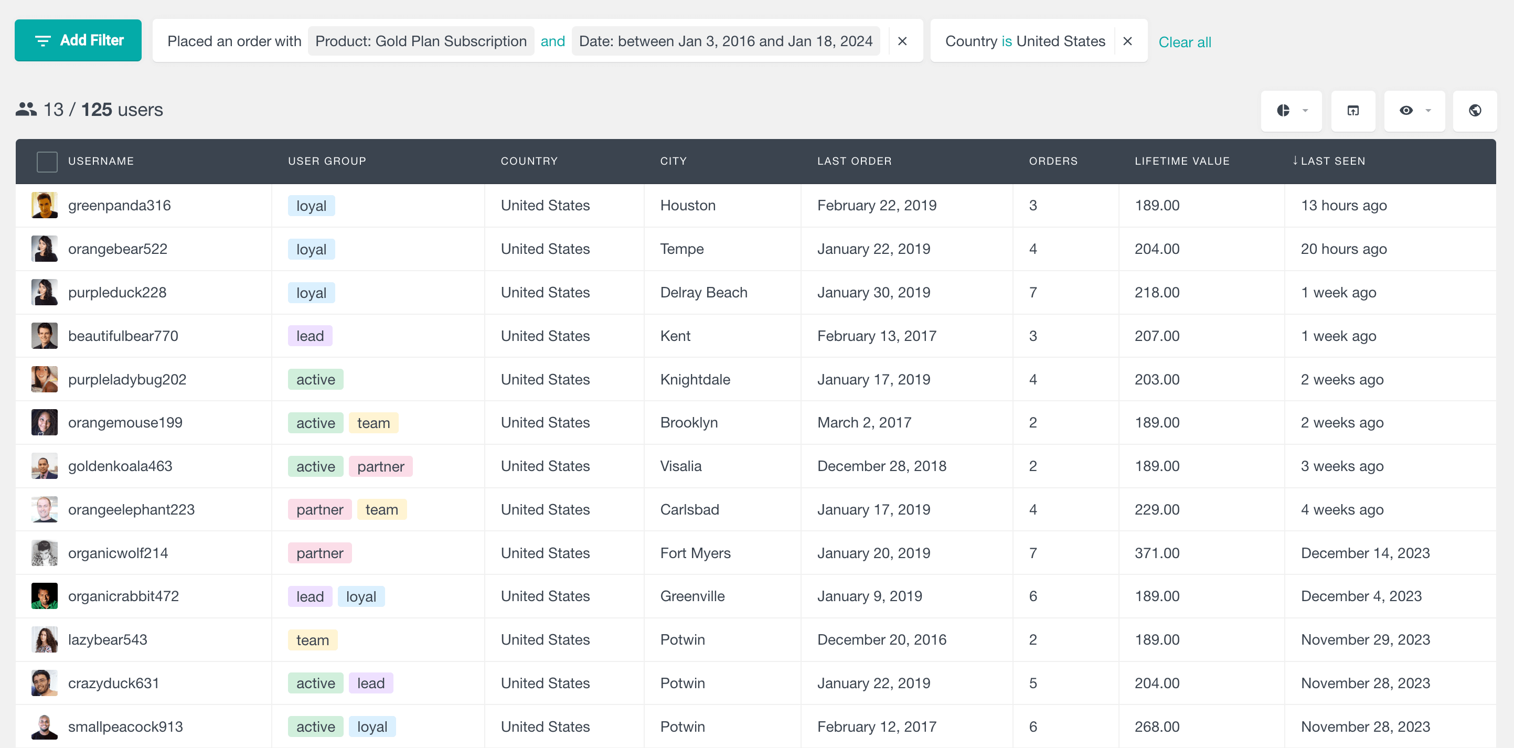The height and width of the screenshot is (748, 1514).
Task: Click the users count people icon
Action: point(26,109)
